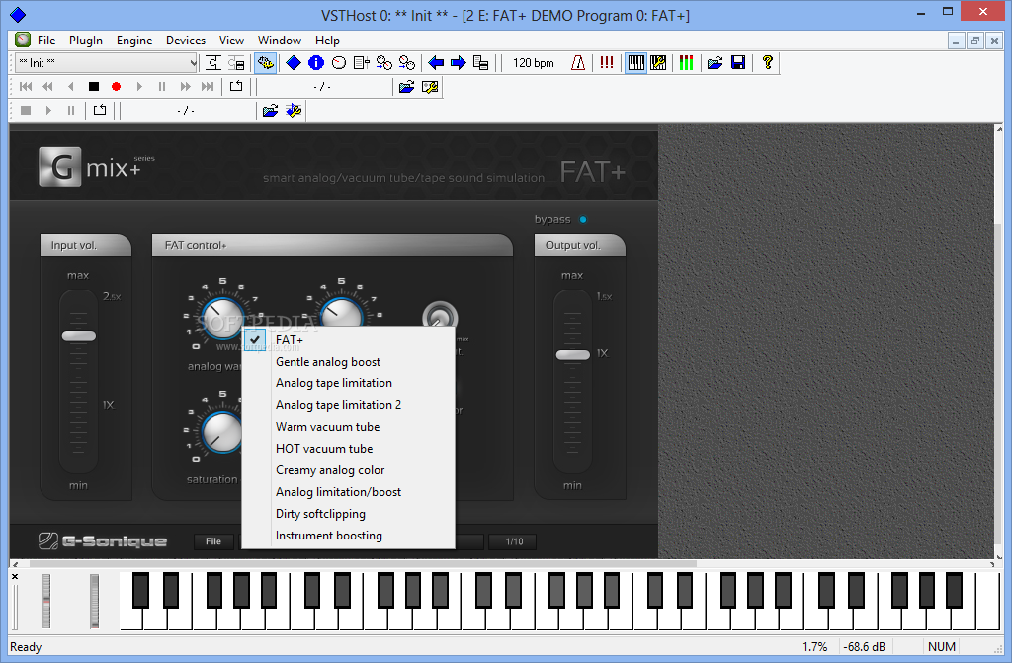The height and width of the screenshot is (663, 1012).
Task: Toggle the keyboard bar piano icon
Action: tap(635, 62)
